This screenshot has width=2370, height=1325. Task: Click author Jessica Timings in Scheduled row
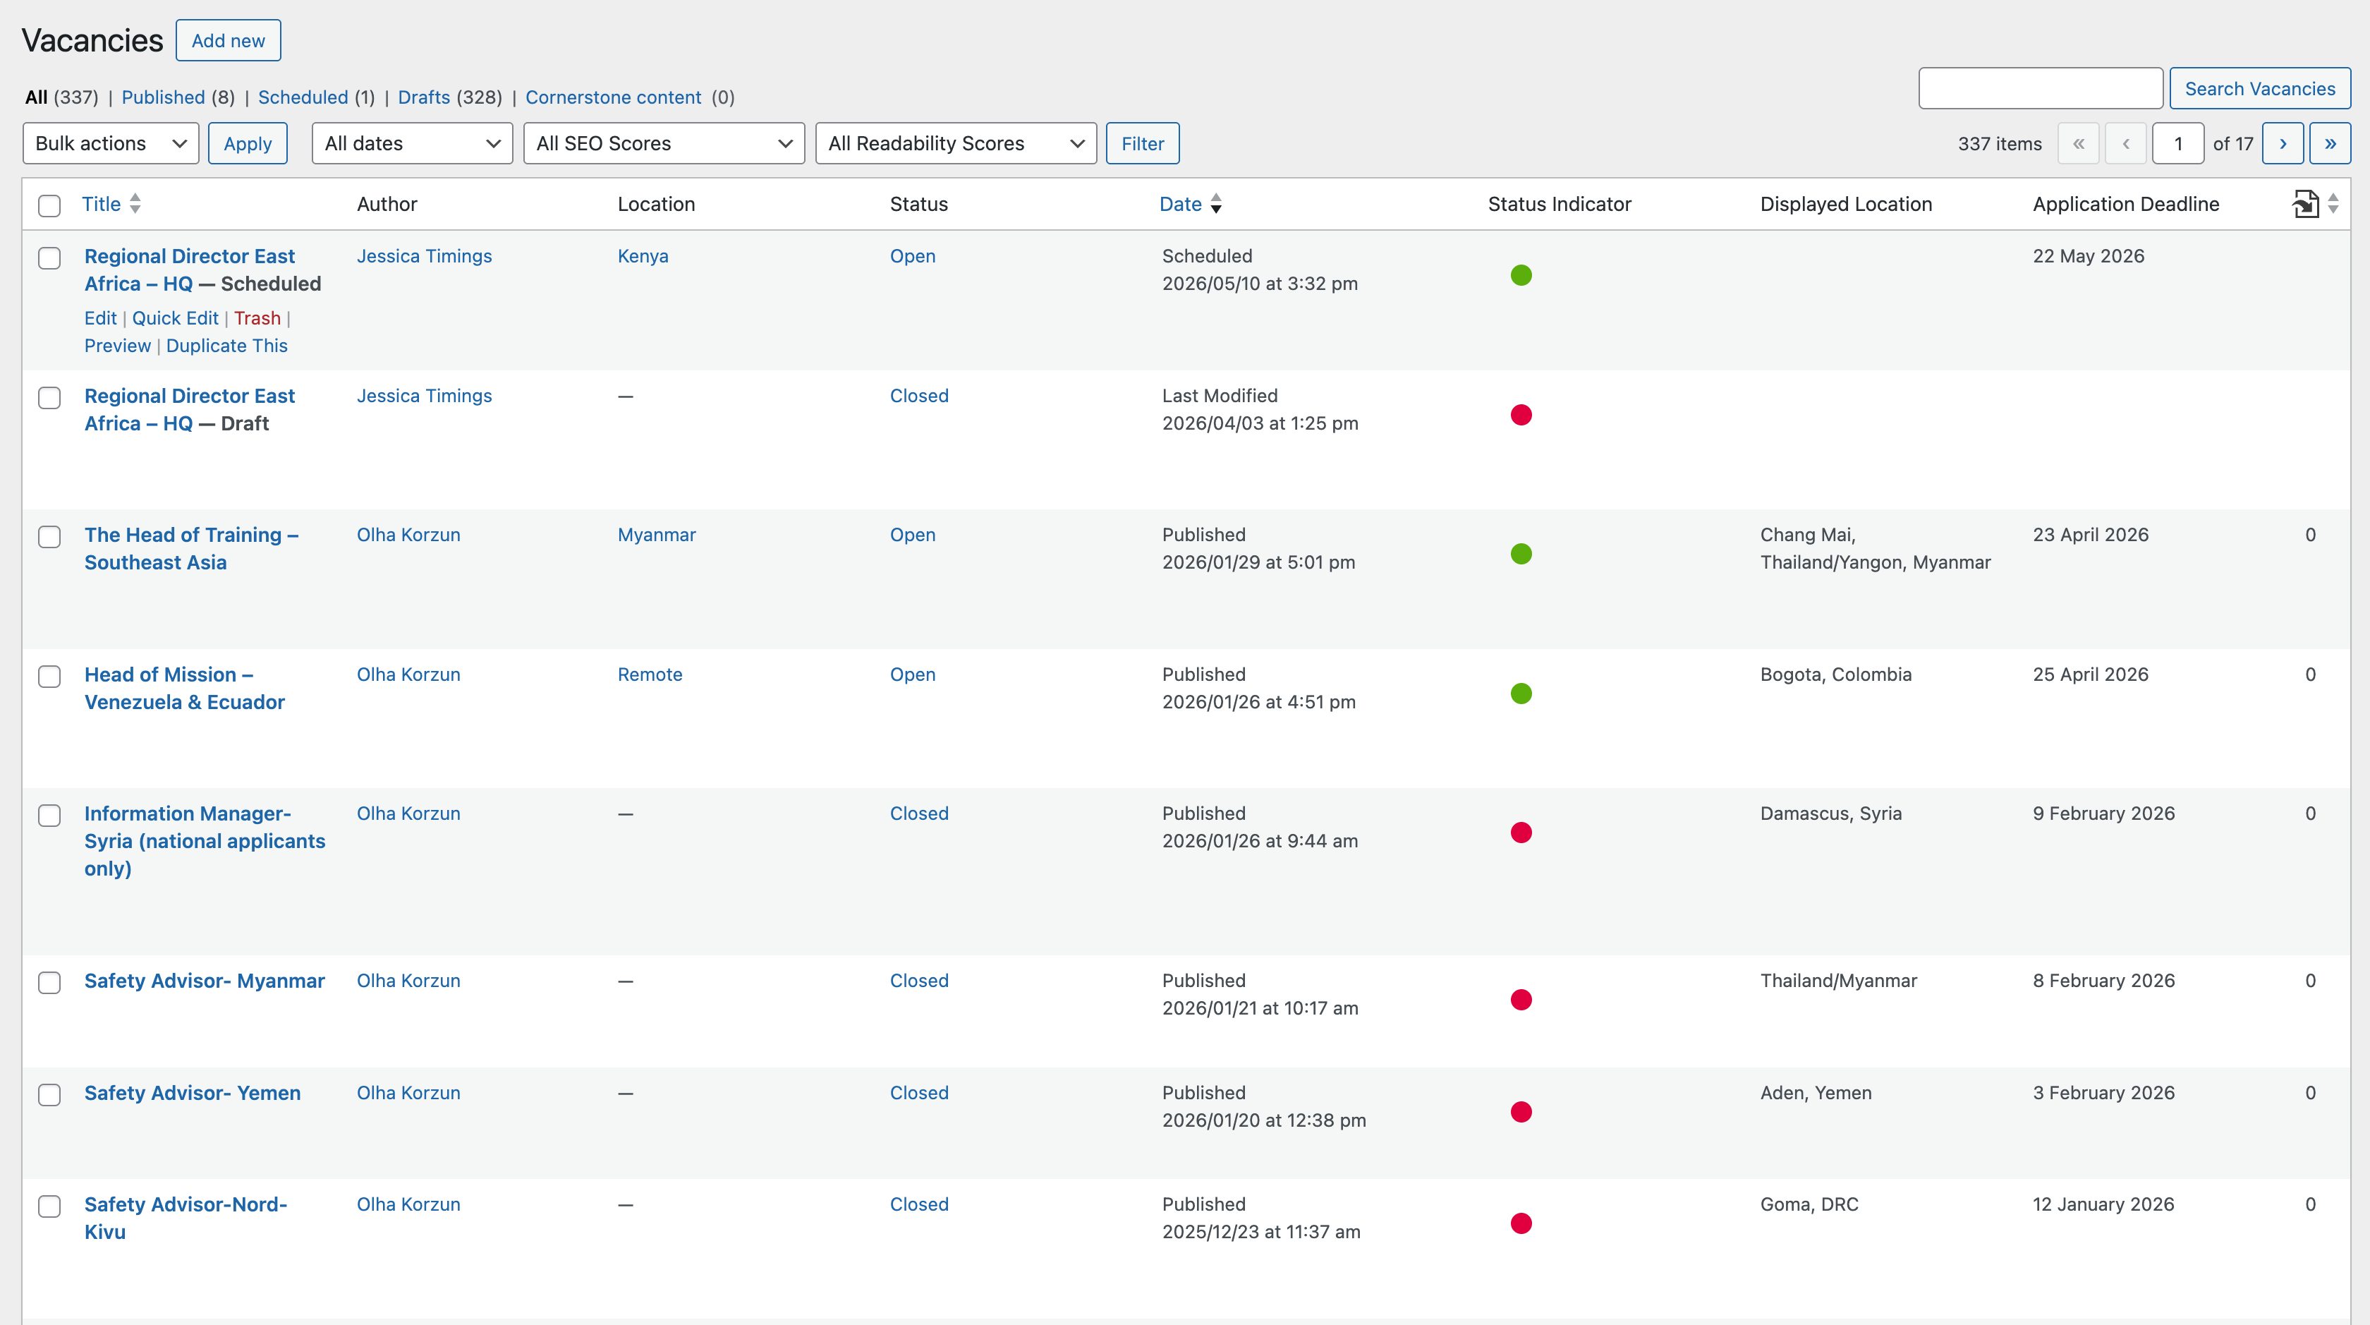coord(424,256)
